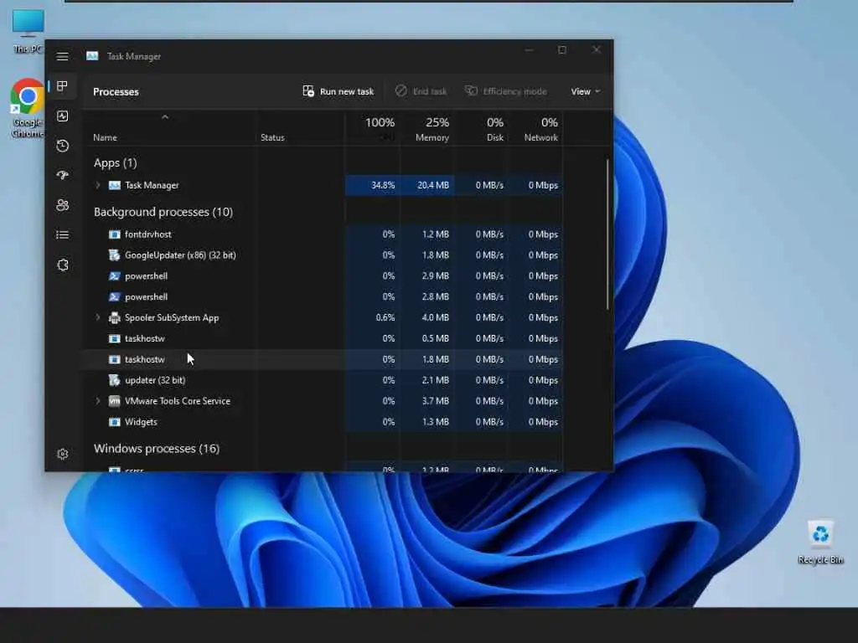Click the GoogleUpdater process icon
858x643 pixels.
[114, 255]
